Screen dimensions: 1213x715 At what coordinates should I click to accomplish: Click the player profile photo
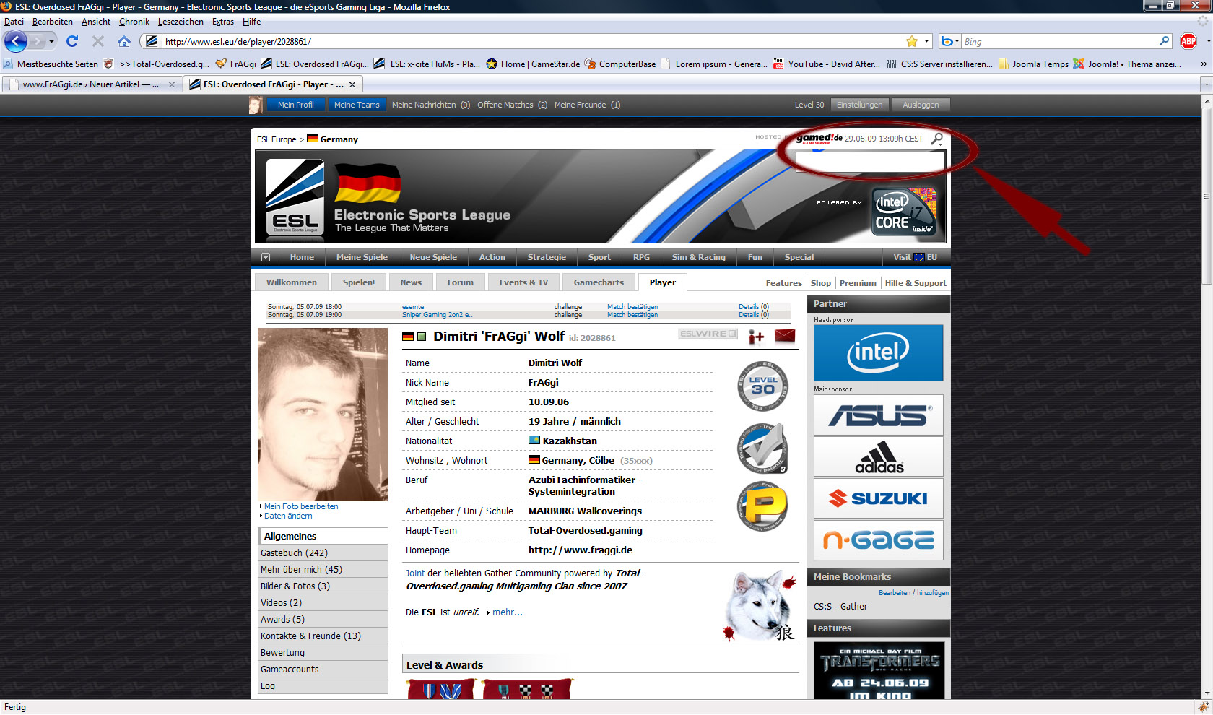point(323,415)
